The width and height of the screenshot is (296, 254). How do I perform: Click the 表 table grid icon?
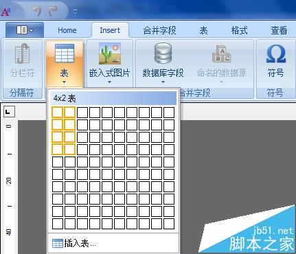pyautogui.click(x=65, y=53)
